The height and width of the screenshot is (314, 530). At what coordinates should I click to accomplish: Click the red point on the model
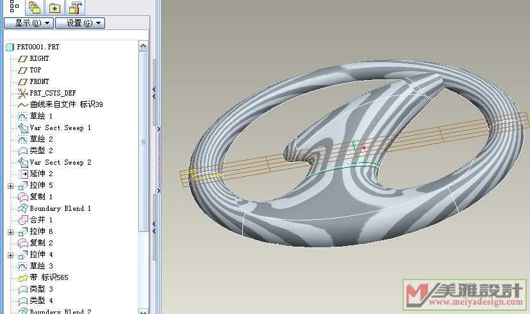tap(364, 147)
